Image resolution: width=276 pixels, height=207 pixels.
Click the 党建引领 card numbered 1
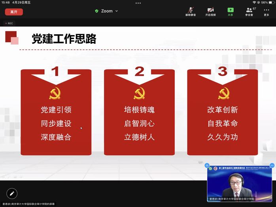(56, 113)
